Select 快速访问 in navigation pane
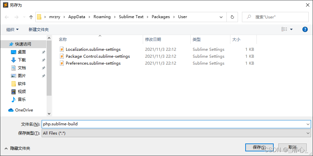313x156 pixels. click(23, 44)
